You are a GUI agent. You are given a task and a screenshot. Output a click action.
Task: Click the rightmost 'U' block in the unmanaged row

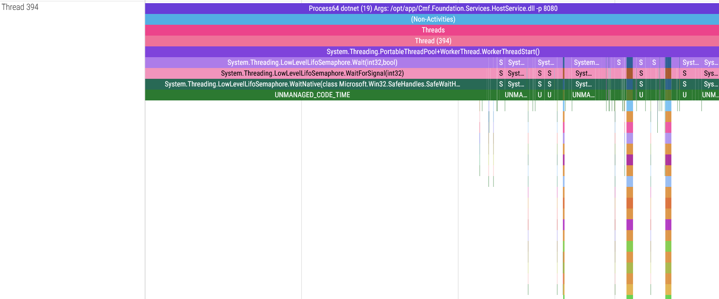tap(684, 95)
